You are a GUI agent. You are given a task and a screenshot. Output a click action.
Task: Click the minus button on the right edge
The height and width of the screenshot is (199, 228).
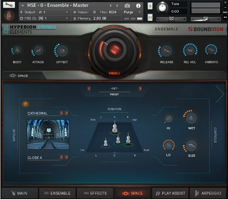click(x=225, y=7)
